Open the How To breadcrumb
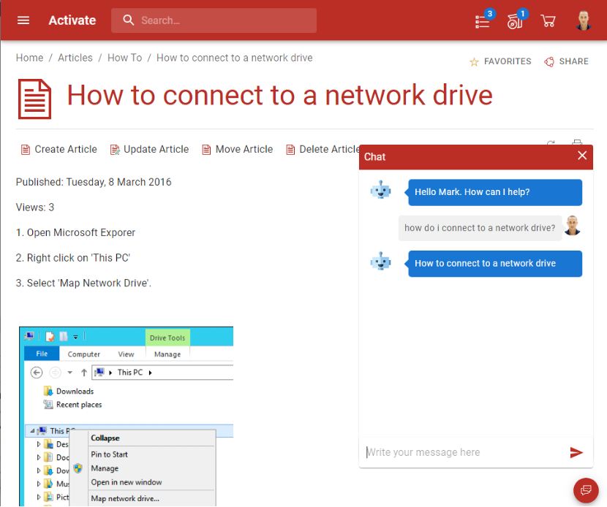The image size is (607, 507). point(124,58)
